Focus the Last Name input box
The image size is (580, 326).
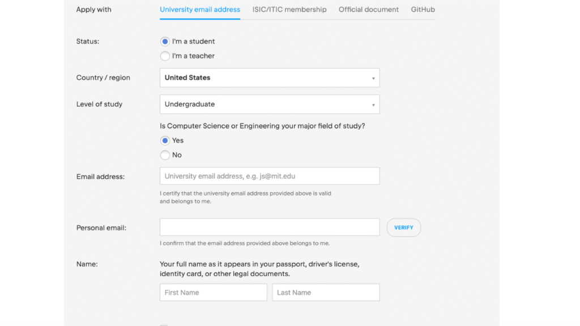(x=326, y=293)
